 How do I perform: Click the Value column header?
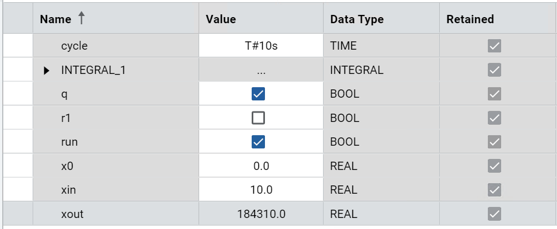coord(221,19)
